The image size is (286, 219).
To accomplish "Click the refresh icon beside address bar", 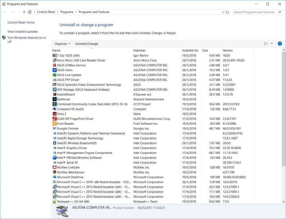I will point(227,12).
